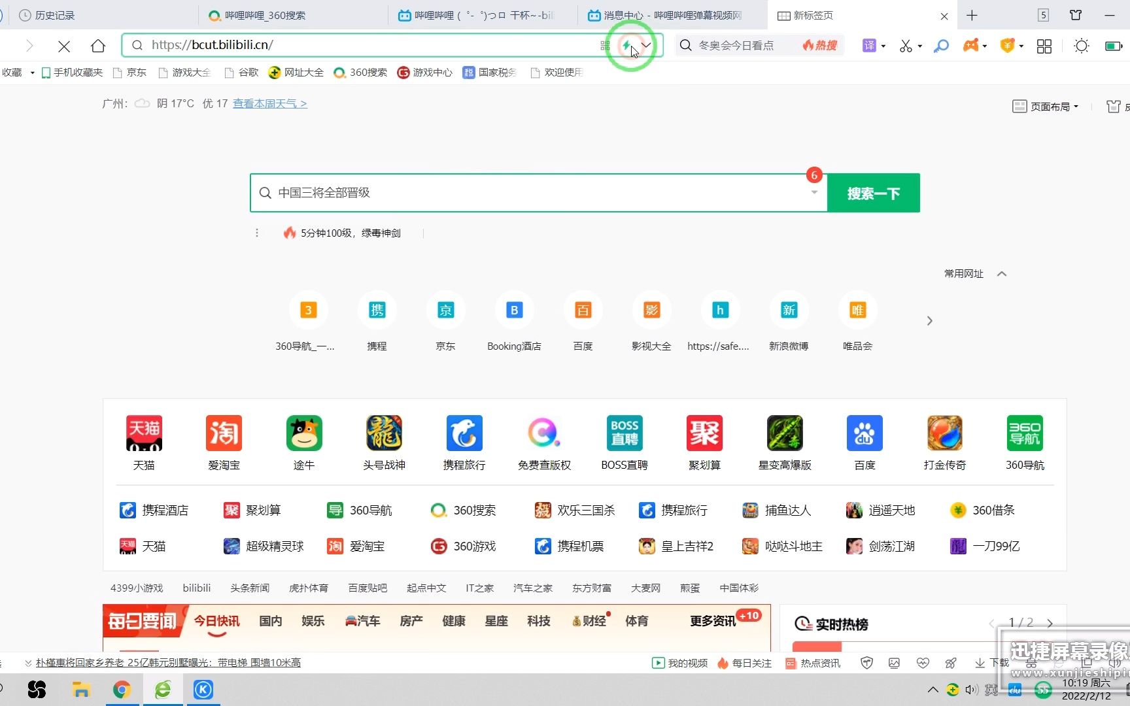Image resolution: width=1130 pixels, height=706 pixels.
Task: Expand the address bar dropdown arrow
Action: pyautogui.click(x=646, y=45)
